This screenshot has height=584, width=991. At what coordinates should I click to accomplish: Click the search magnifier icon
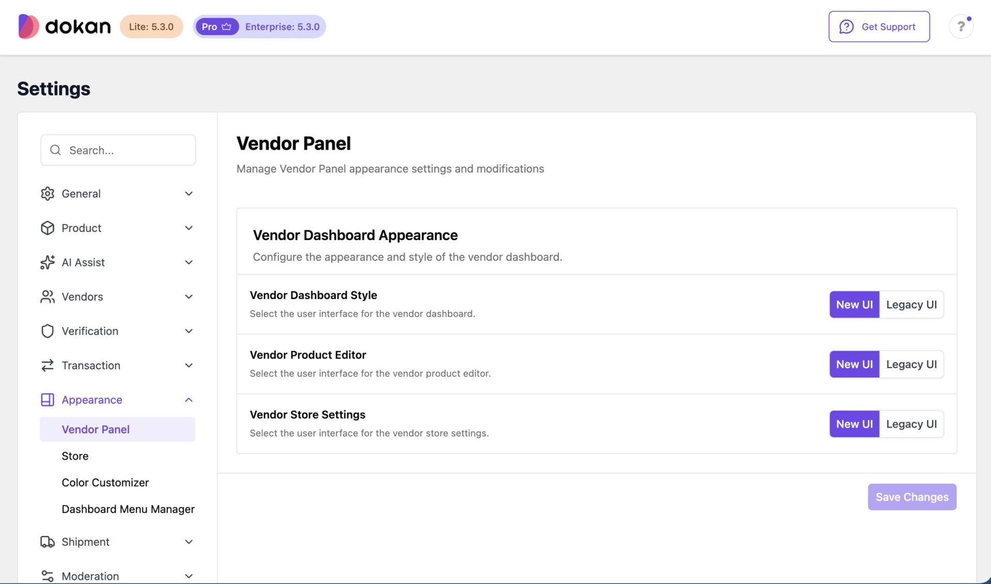click(55, 150)
